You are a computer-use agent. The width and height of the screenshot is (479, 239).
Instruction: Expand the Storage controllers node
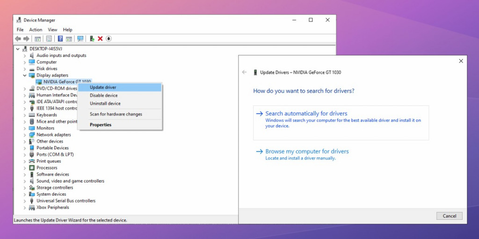[25, 188]
